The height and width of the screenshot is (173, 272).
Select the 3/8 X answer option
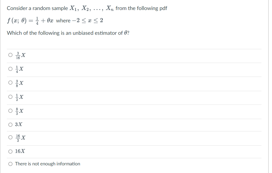[10, 83]
